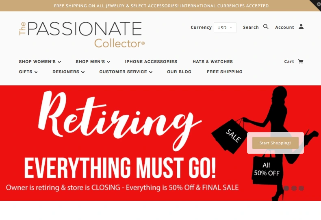Select the third slideshow dot indicator
The image size is (321, 220).
(x=301, y=188)
